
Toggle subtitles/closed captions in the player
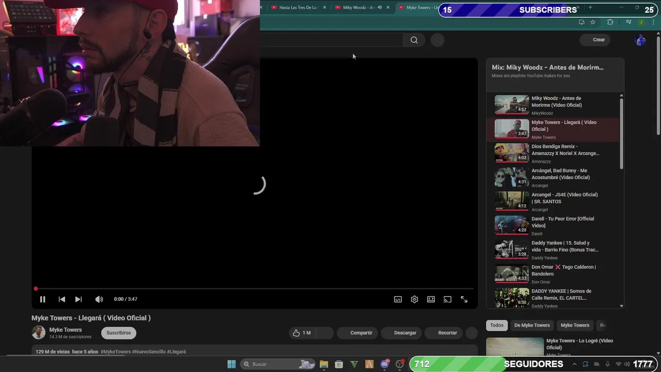[398, 299]
